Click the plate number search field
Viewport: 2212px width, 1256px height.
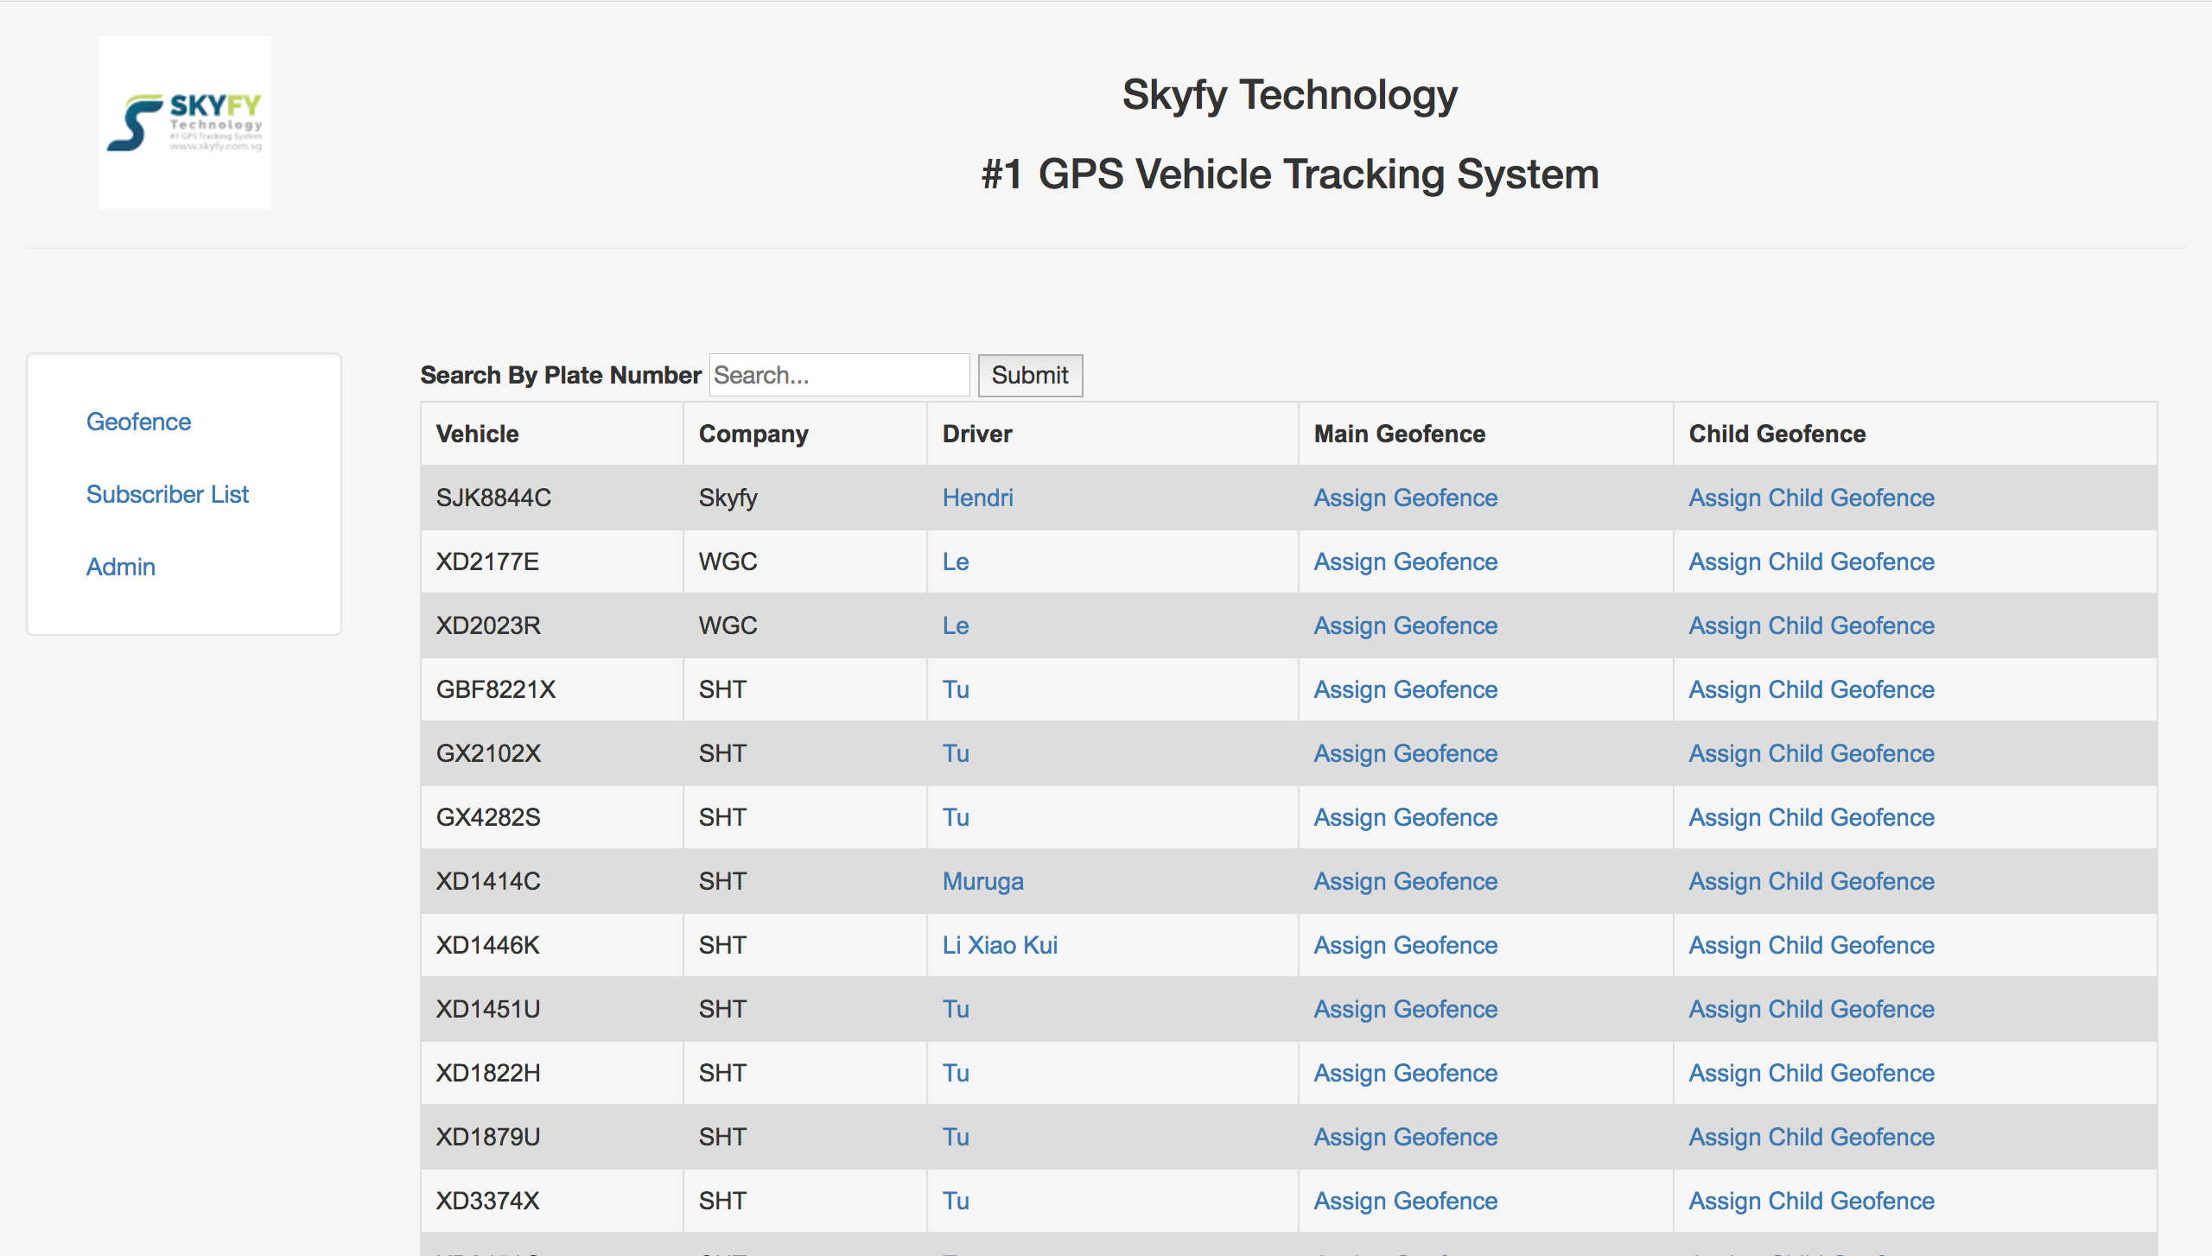[x=838, y=375]
